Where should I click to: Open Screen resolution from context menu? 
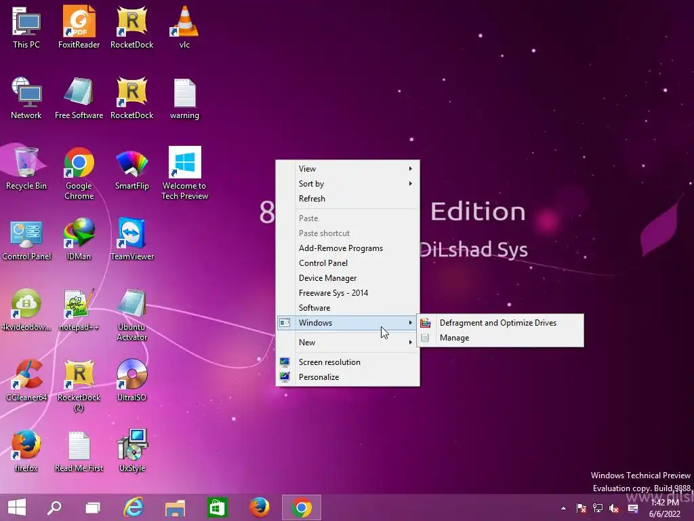(x=348, y=362)
